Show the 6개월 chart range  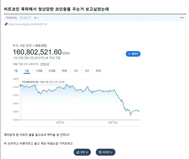click(x=52, y=71)
